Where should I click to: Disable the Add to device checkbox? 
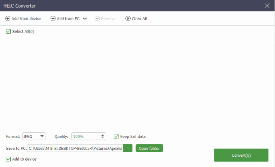pos(8,159)
